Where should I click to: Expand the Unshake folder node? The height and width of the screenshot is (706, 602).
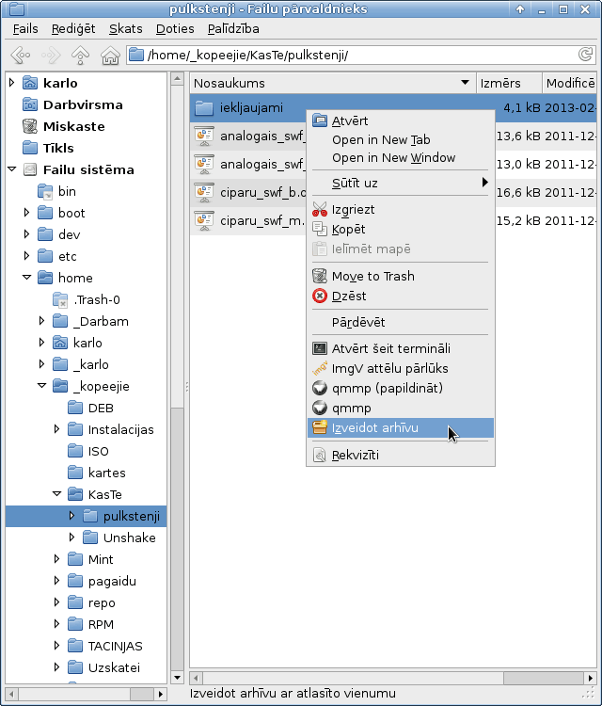click(x=71, y=538)
